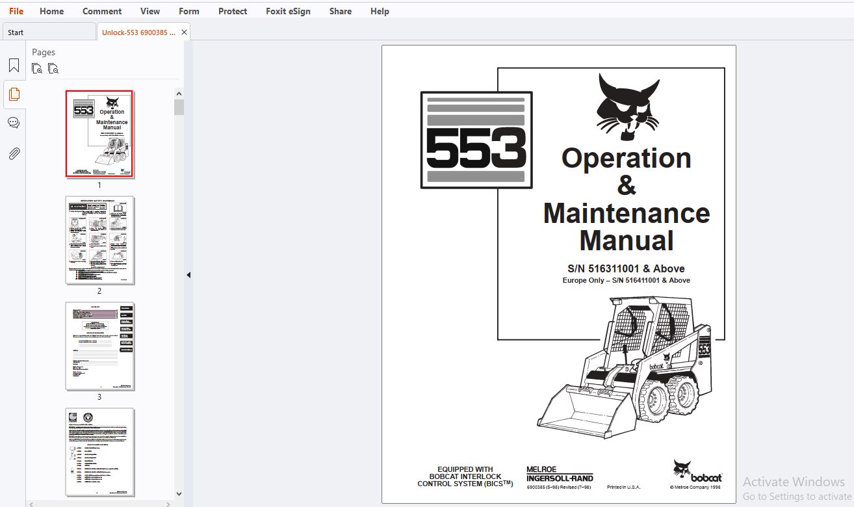Switch to the Start document tab
The image size is (854, 507).
49,32
